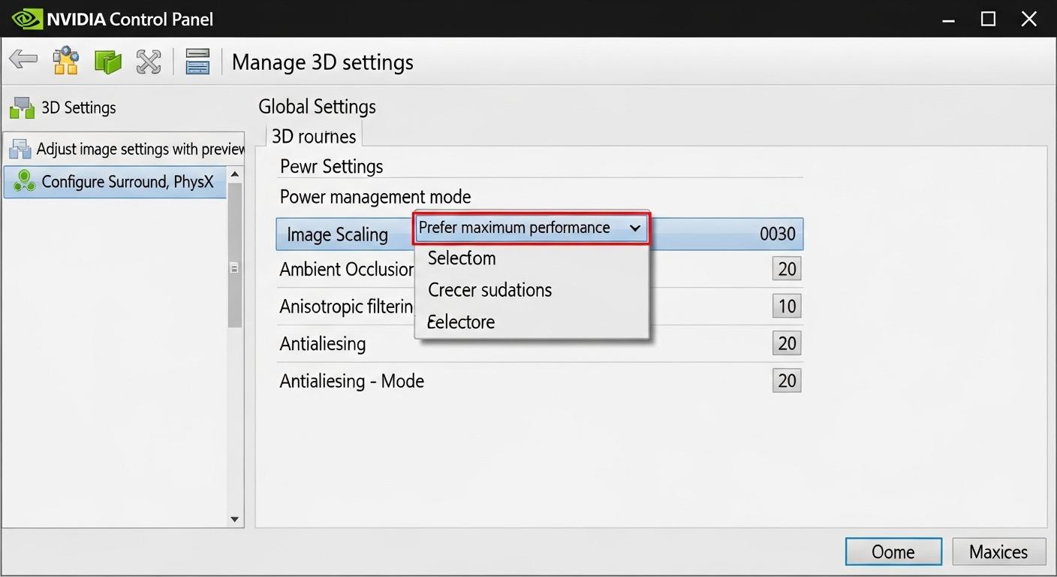Click the green folders toolbar icon
This screenshot has height=577, width=1057.
tap(107, 62)
